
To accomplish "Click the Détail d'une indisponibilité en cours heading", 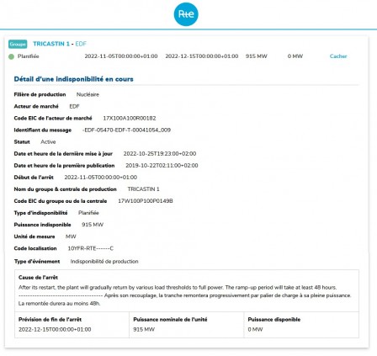I will tap(73, 79).
